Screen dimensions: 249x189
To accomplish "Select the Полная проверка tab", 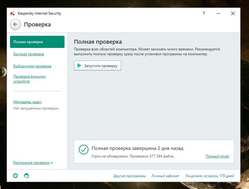I will (x=37, y=42).
